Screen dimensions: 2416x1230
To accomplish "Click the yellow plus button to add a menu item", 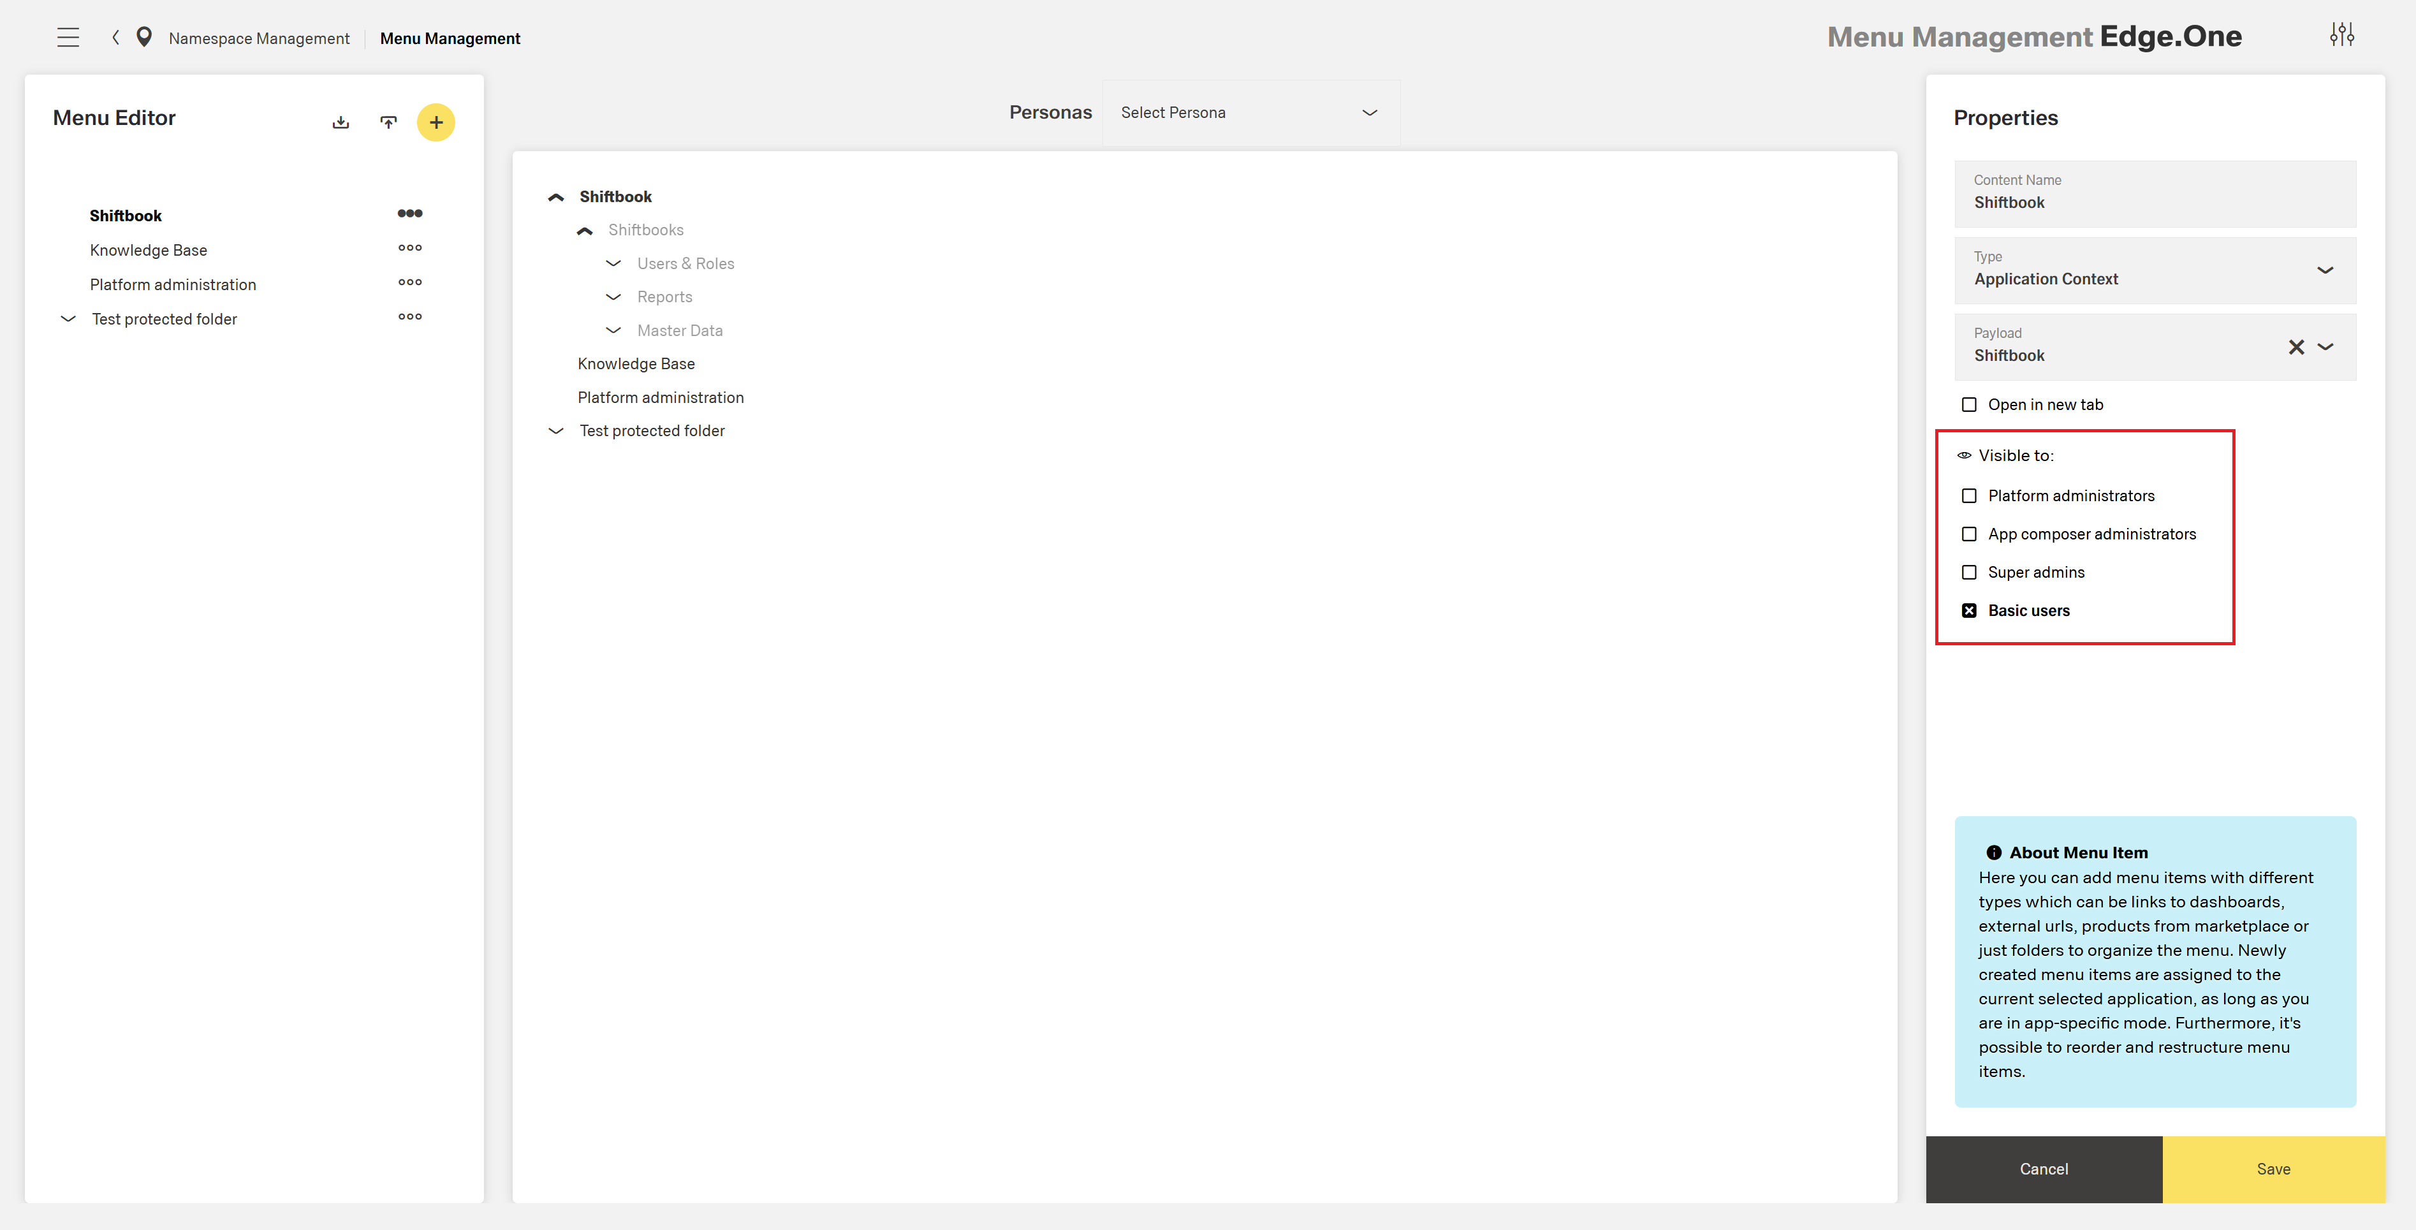I will [436, 122].
